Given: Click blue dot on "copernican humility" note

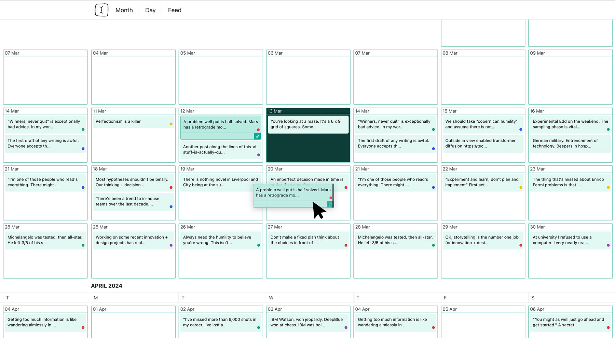Looking at the screenshot, I should coord(521,130).
